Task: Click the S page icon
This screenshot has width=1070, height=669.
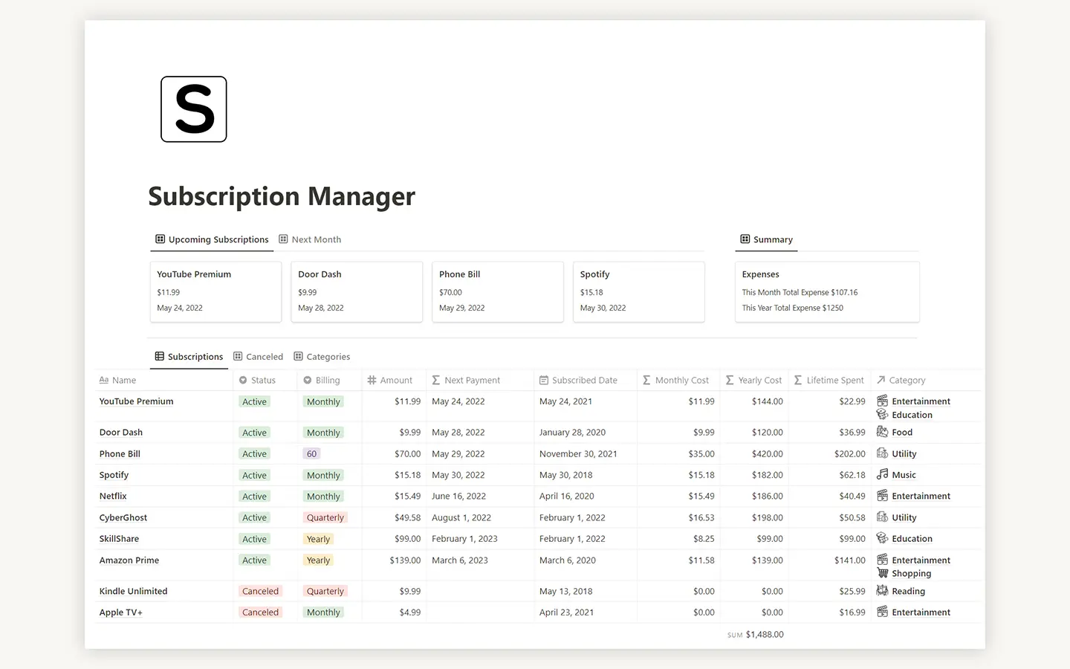Action: pos(194,109)
